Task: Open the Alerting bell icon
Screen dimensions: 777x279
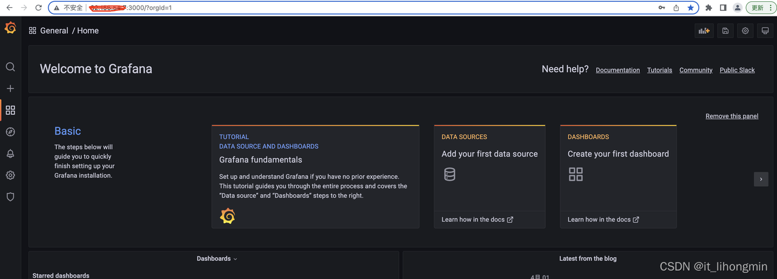Action: tap(10, 153)
